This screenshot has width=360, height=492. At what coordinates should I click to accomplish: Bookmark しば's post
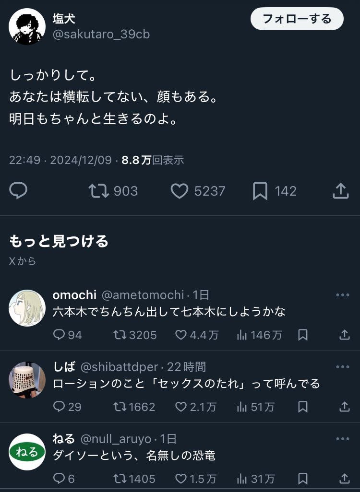coord(303,407)
